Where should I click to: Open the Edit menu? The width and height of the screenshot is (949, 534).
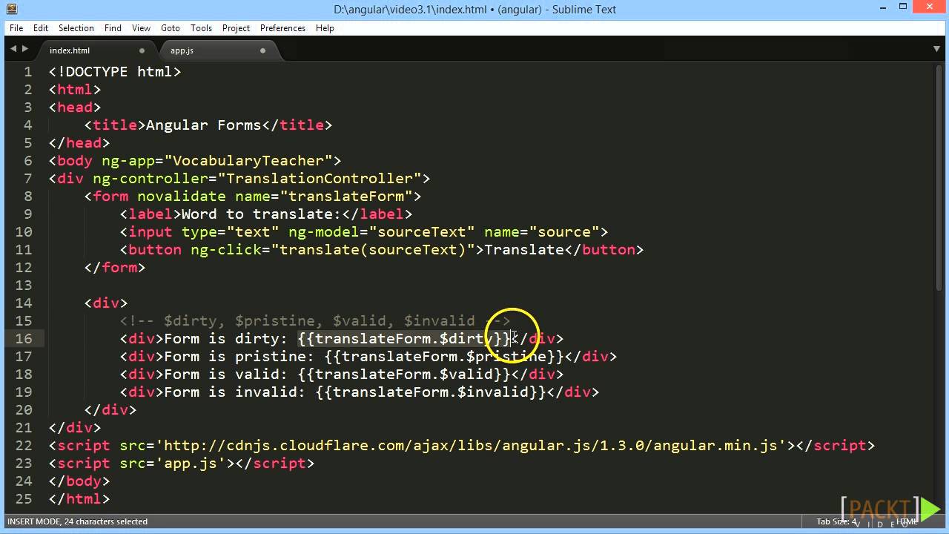point(41,28)
